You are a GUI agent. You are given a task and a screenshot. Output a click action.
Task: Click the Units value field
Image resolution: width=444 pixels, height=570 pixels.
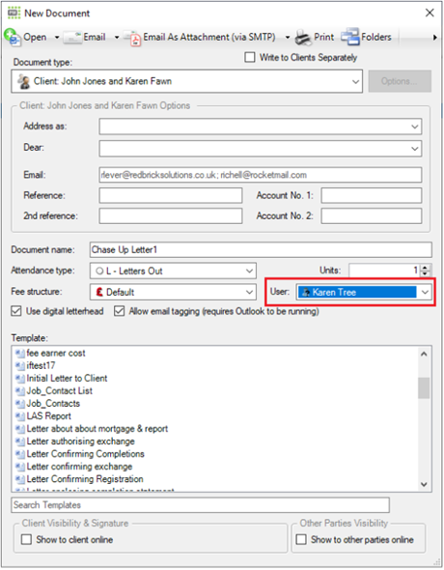pyautogui.click(x=384, y=271)
